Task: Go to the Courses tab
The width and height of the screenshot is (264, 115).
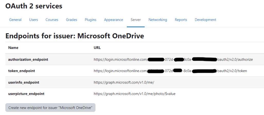Action: [52, 20]
